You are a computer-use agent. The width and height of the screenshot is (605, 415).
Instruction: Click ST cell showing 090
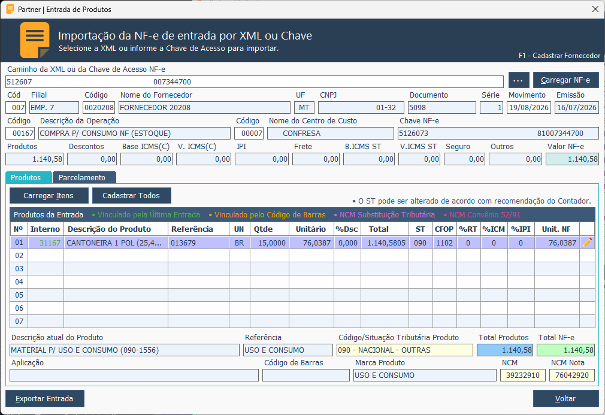coord(421,243)
